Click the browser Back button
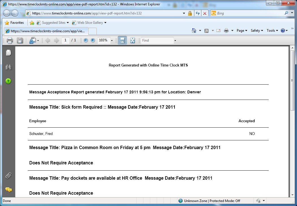Viewport: 297px width, 206px height. (x=7, y=13)
